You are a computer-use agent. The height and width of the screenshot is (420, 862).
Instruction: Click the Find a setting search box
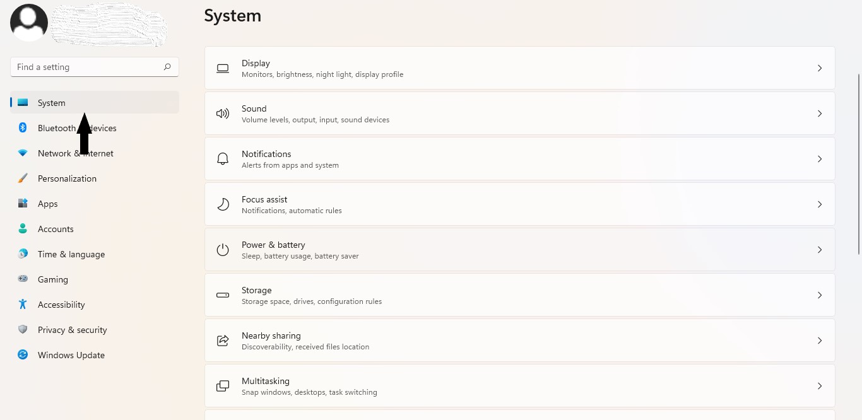[95, 67]
